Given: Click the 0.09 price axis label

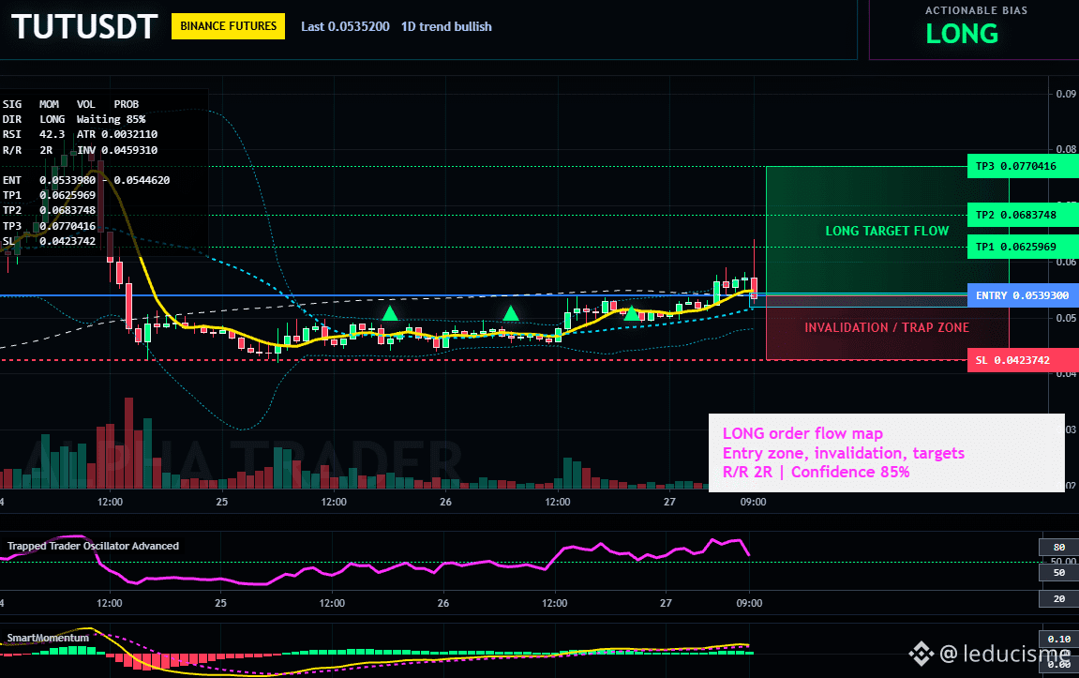Looking at the screenshot, I should [1066, 94].
